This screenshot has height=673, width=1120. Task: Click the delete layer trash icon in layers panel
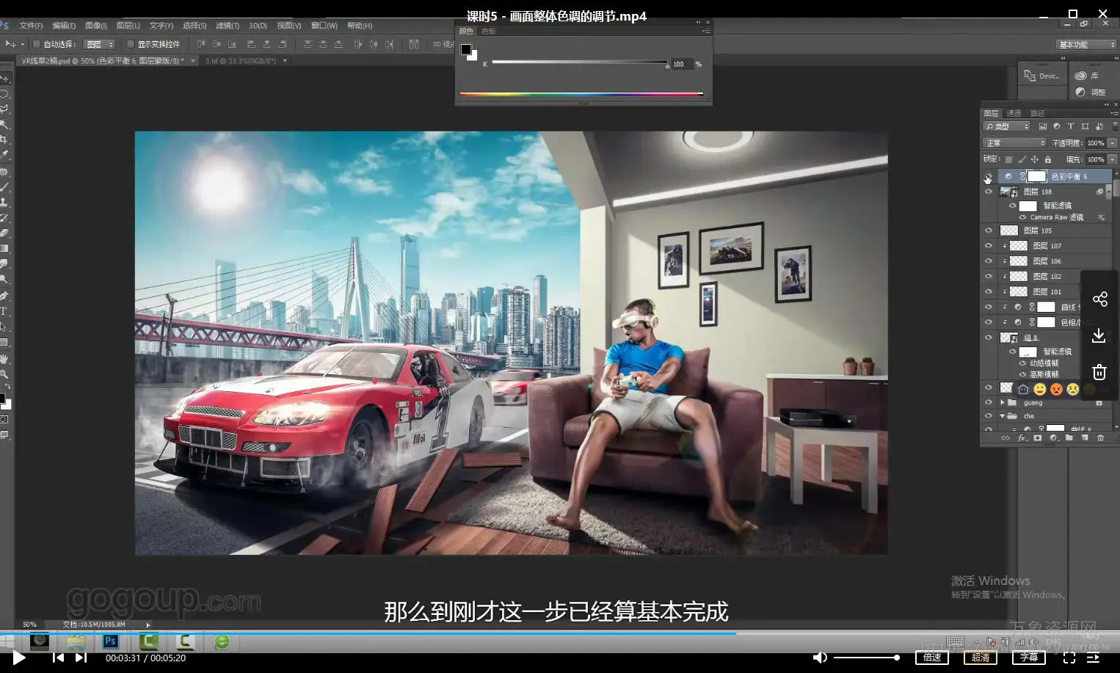coord(1100,438)
